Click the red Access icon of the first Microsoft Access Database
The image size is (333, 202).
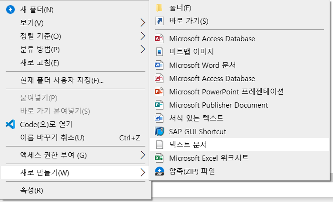(x=159, y=39)
